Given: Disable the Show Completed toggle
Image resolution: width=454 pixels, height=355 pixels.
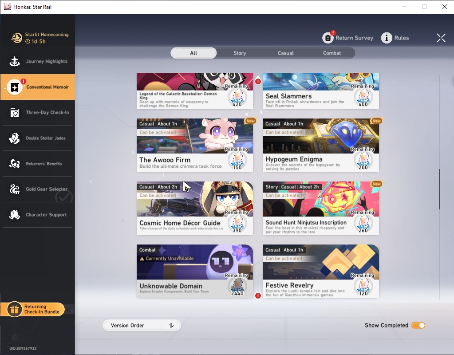Looking at the screenshot, I should (x=418, y=325).
